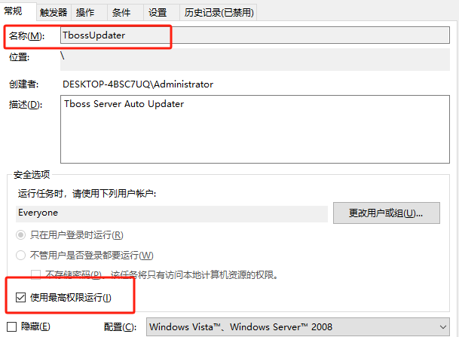Select the 只在用户登录时运行(R) radio button
The image size is (459, 337).
(x=21, y=235)
